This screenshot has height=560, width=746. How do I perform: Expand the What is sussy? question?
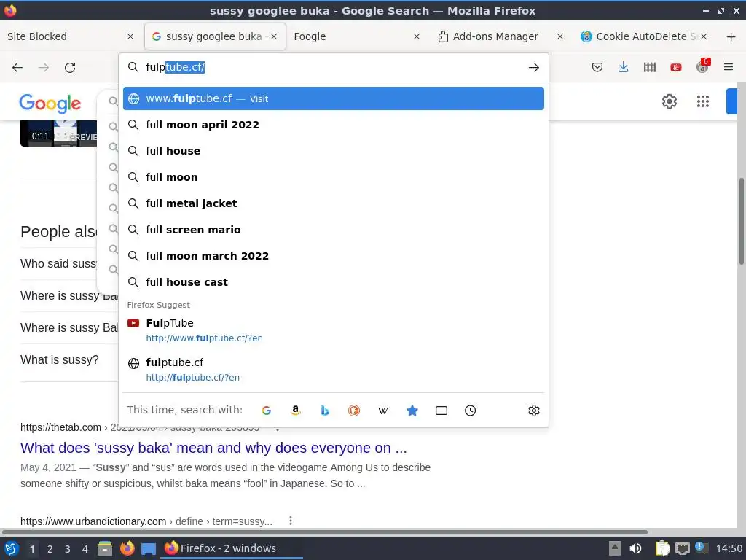point(60,360)
